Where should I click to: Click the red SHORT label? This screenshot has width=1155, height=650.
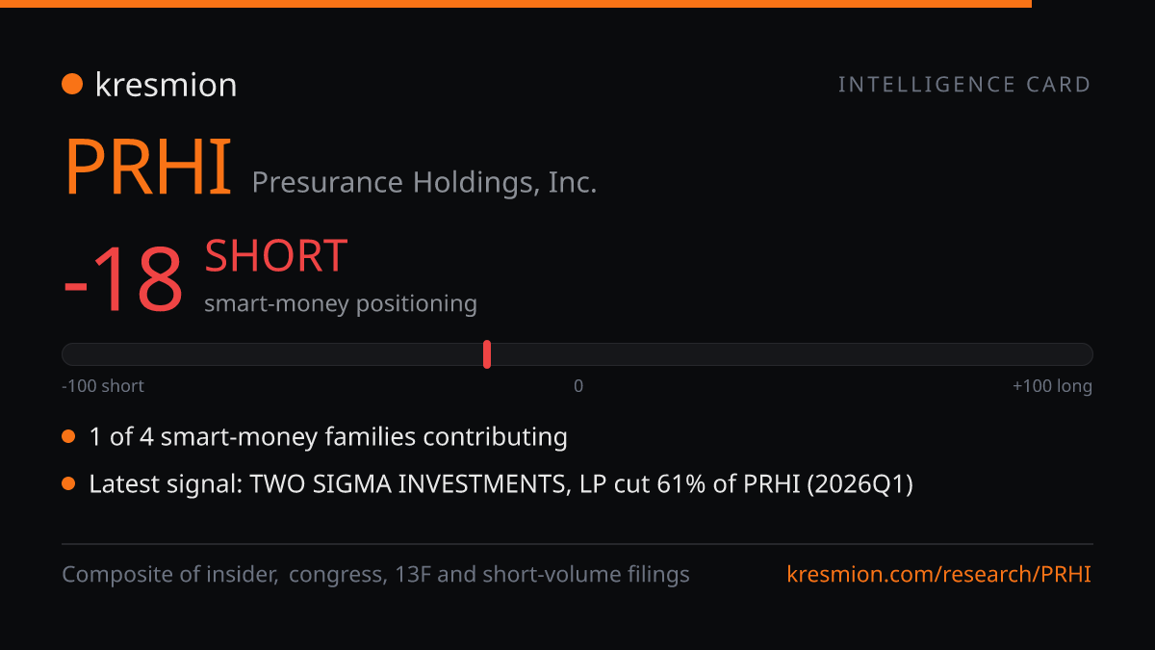coord(275,256)
